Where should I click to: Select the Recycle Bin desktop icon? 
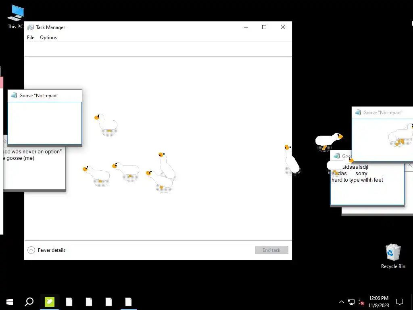(393, 256)
